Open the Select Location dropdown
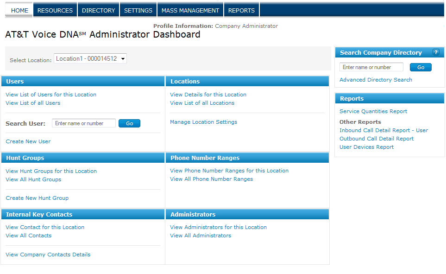This screenshot has width=446, height=274. pyautogui.click(x=90, y=59)
